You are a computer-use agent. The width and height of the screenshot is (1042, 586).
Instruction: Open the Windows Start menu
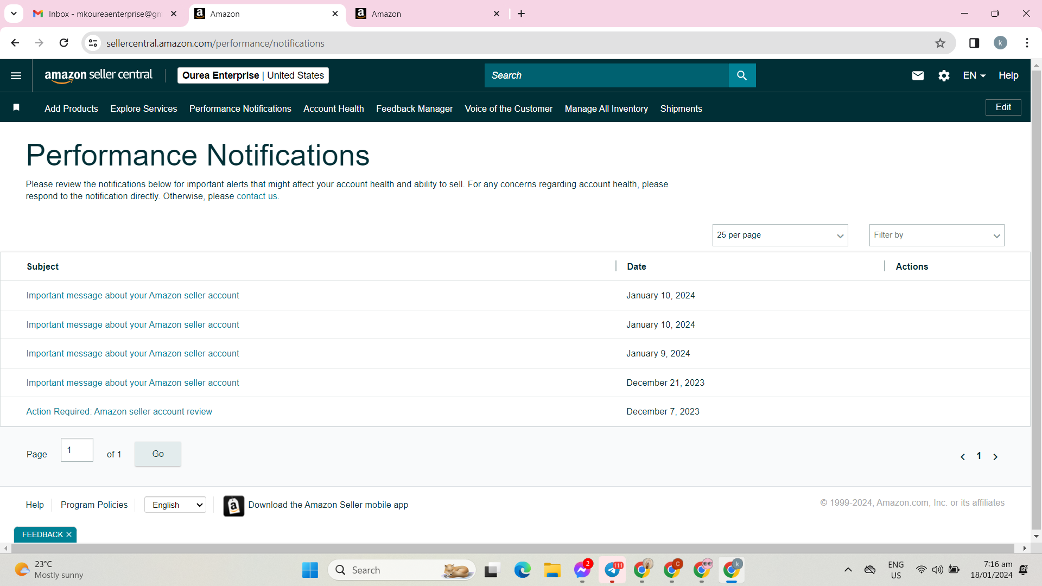310,570
